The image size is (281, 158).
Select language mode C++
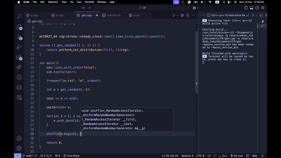224,156
